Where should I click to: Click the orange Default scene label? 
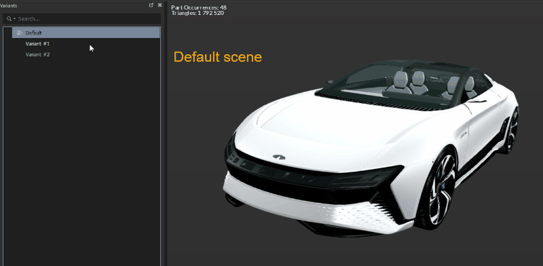click(217, 57)
